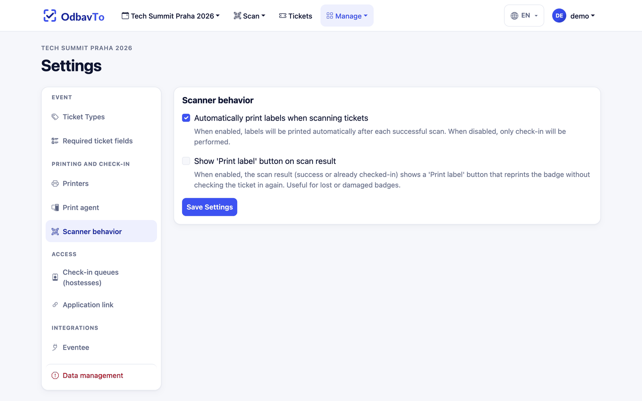Click the QR scan icon in the top navigation
Image resolution: width=642 pixels, height=401 pixels.
[238, 16]
